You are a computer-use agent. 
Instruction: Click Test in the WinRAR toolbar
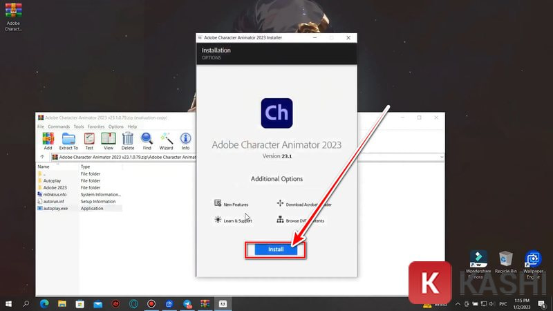coord(89,142)
